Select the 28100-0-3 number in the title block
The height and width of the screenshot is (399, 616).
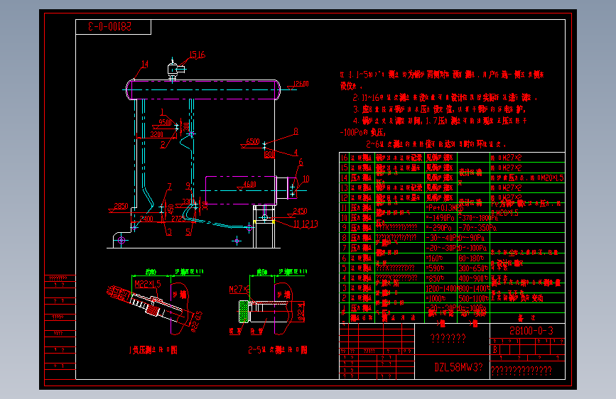click(531, 331)
